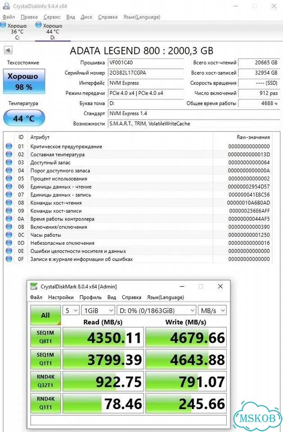The height and width of the screenshot is (432, 283).
Task: Start RND4K Q32T1 benchmark test
Action: click(45, 381)
